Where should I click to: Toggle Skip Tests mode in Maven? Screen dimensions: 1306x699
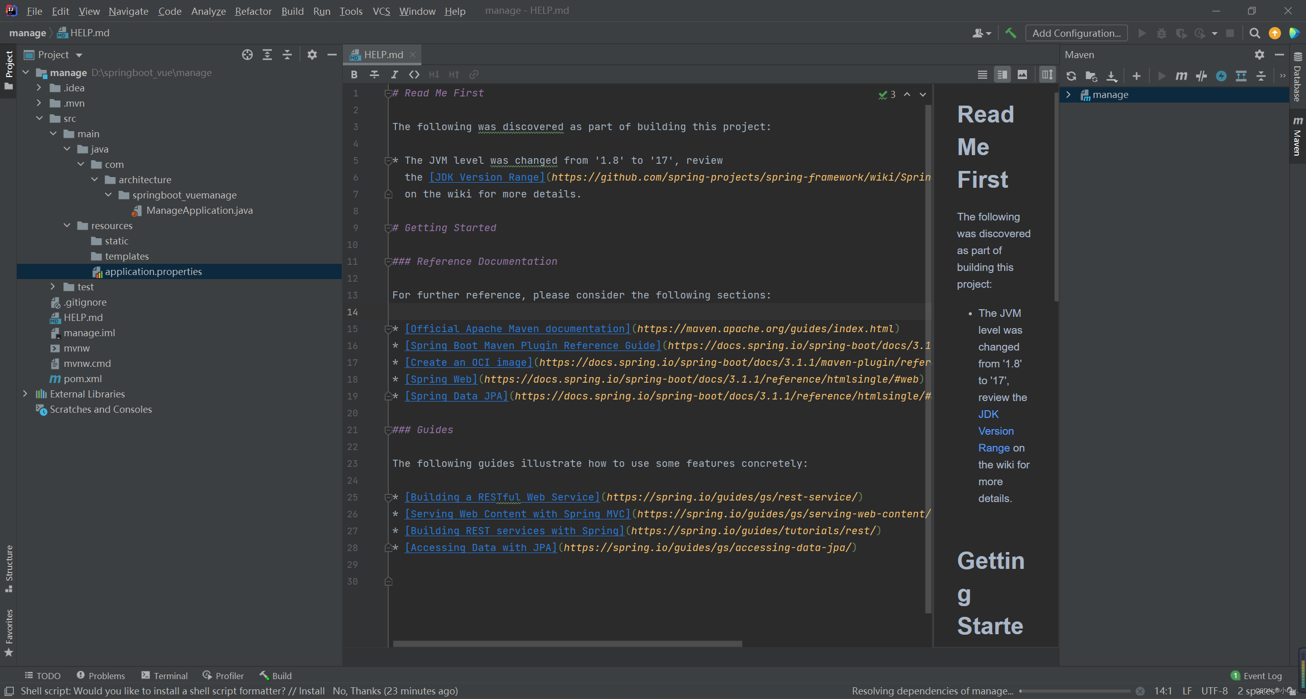(x=1221, y=76)
